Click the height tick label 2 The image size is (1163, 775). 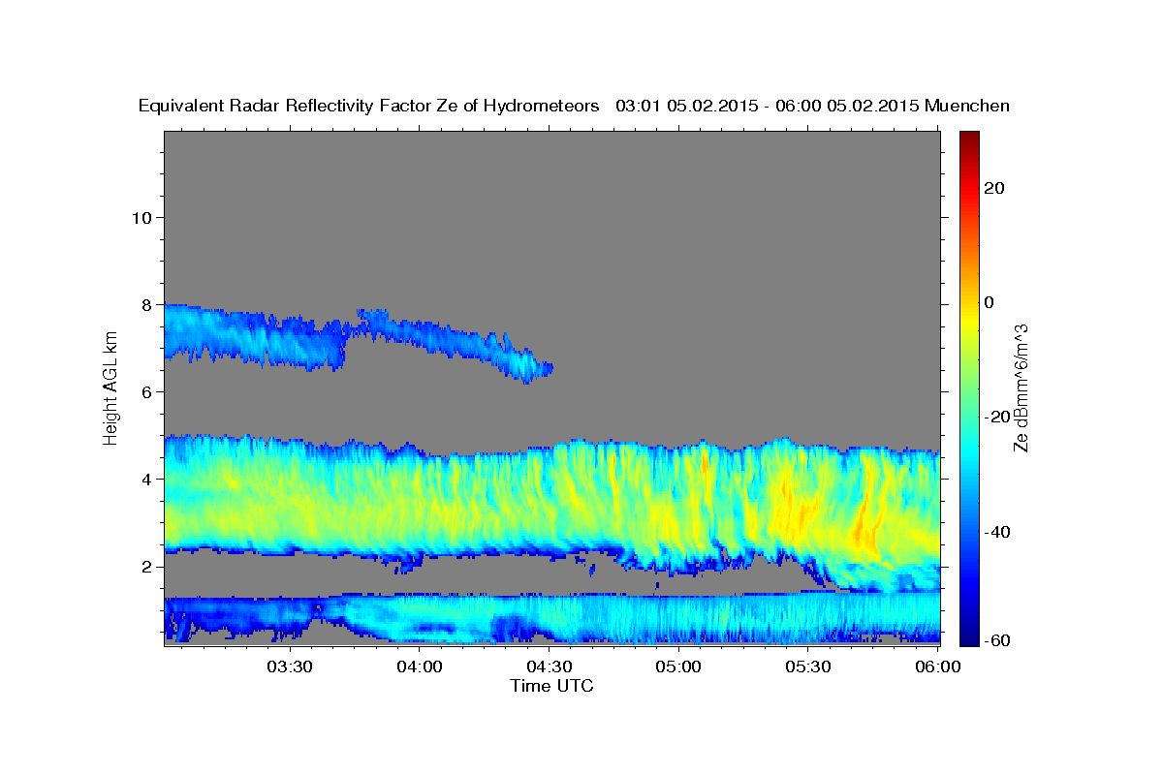[145, 566]
